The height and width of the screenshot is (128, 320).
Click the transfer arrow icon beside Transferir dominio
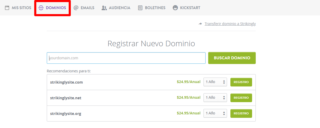(200, 24)
